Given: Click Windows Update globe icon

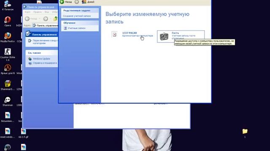Looking at the screenshot, I should point(30,59).
